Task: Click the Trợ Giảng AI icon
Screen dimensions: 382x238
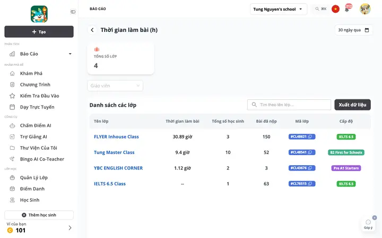Action: [12, 137]
